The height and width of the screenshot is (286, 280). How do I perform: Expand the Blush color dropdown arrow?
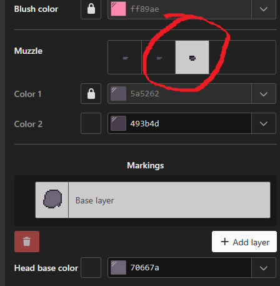click(264, 9)
